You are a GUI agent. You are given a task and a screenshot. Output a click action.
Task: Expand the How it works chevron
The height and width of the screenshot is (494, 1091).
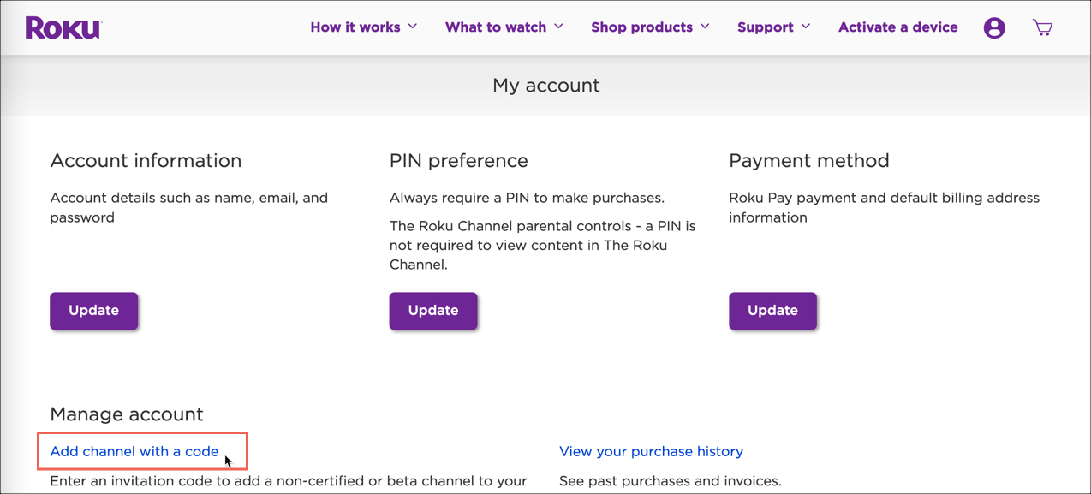(x=413, y=27)
